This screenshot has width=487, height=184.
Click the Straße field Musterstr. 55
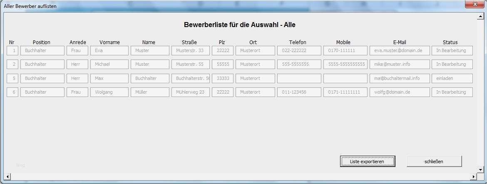tap(191, 65)
